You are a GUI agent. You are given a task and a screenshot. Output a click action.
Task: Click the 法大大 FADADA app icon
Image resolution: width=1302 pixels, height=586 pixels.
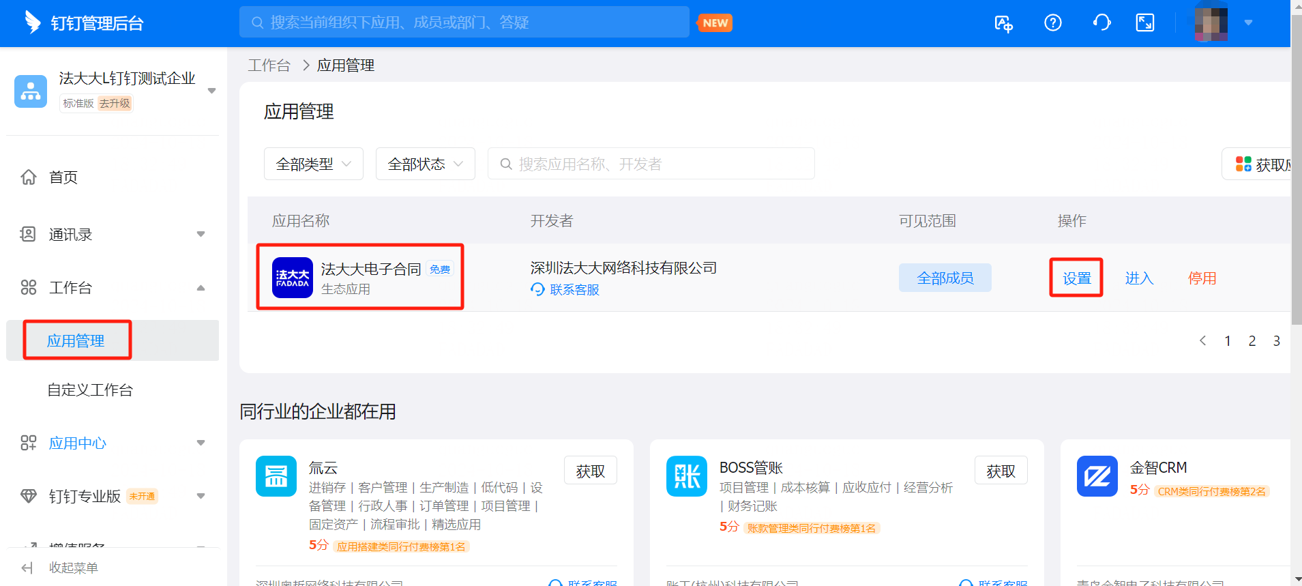[x=293, y=278]
